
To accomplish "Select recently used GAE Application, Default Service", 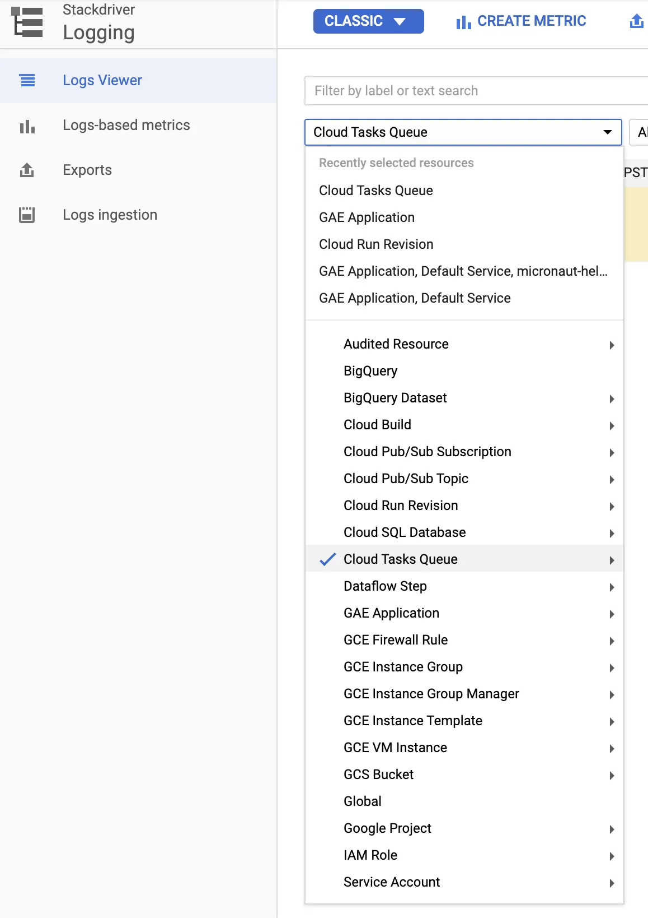I will [415, 298].
